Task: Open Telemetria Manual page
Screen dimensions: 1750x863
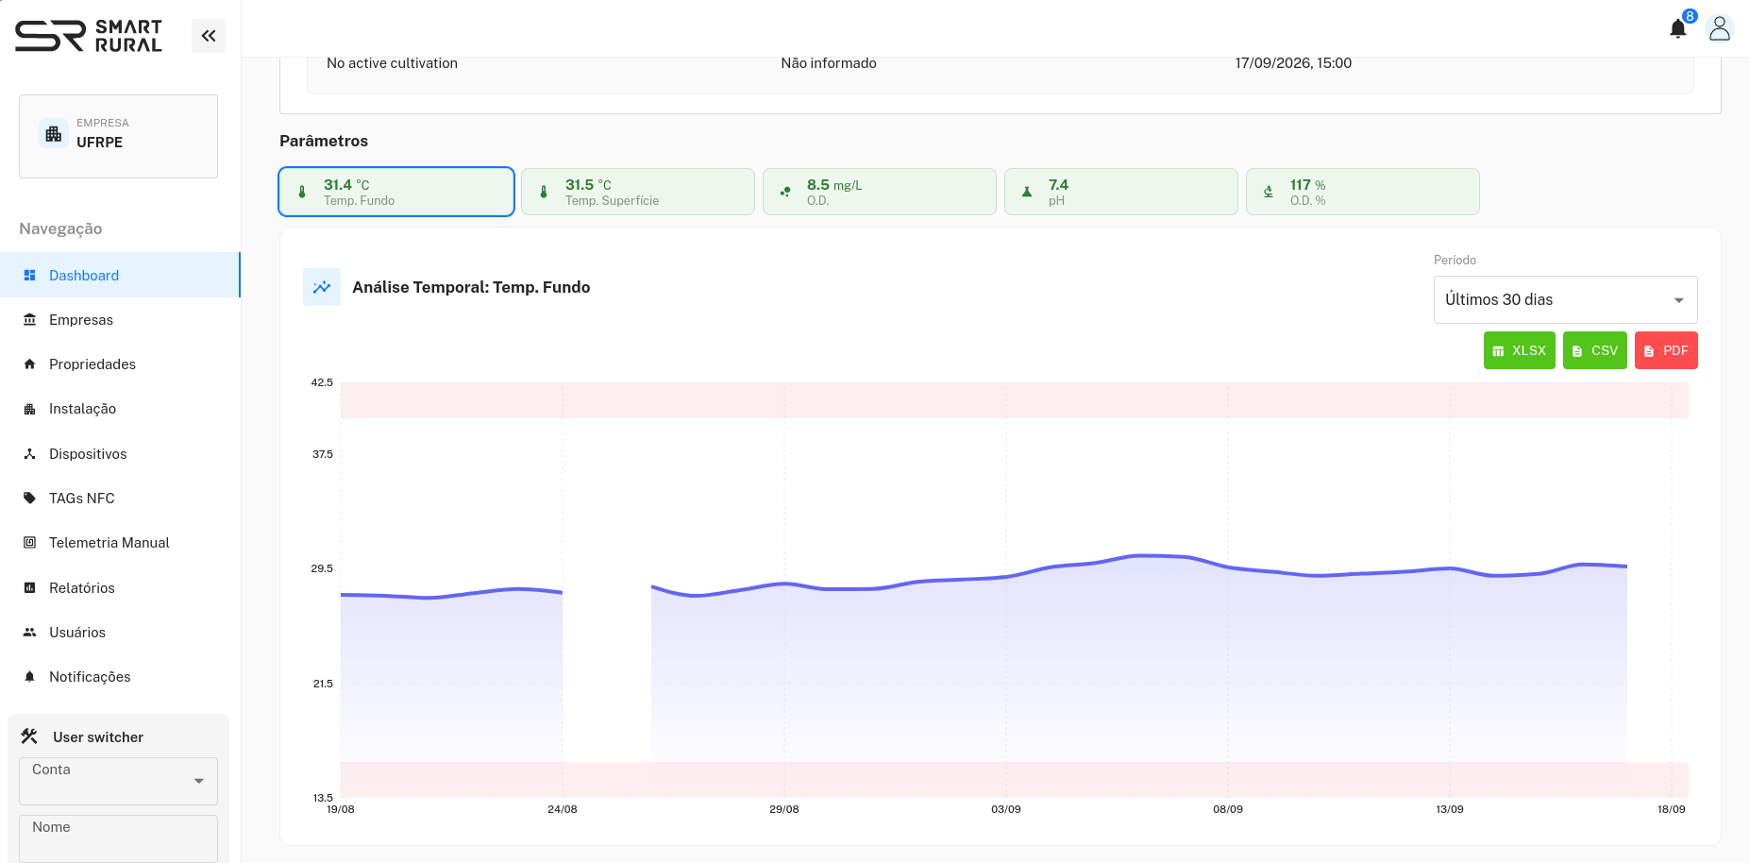Action: [x=120, y=543]
